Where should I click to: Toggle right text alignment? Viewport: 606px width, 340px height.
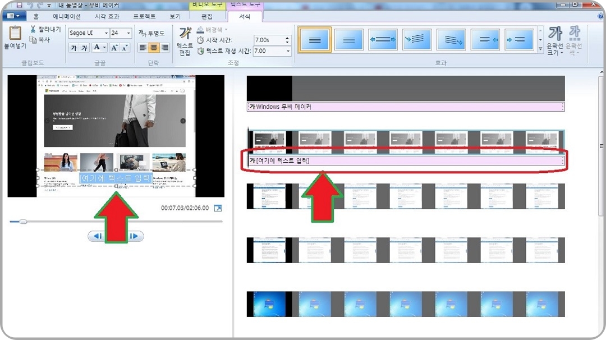pos(164,48)
